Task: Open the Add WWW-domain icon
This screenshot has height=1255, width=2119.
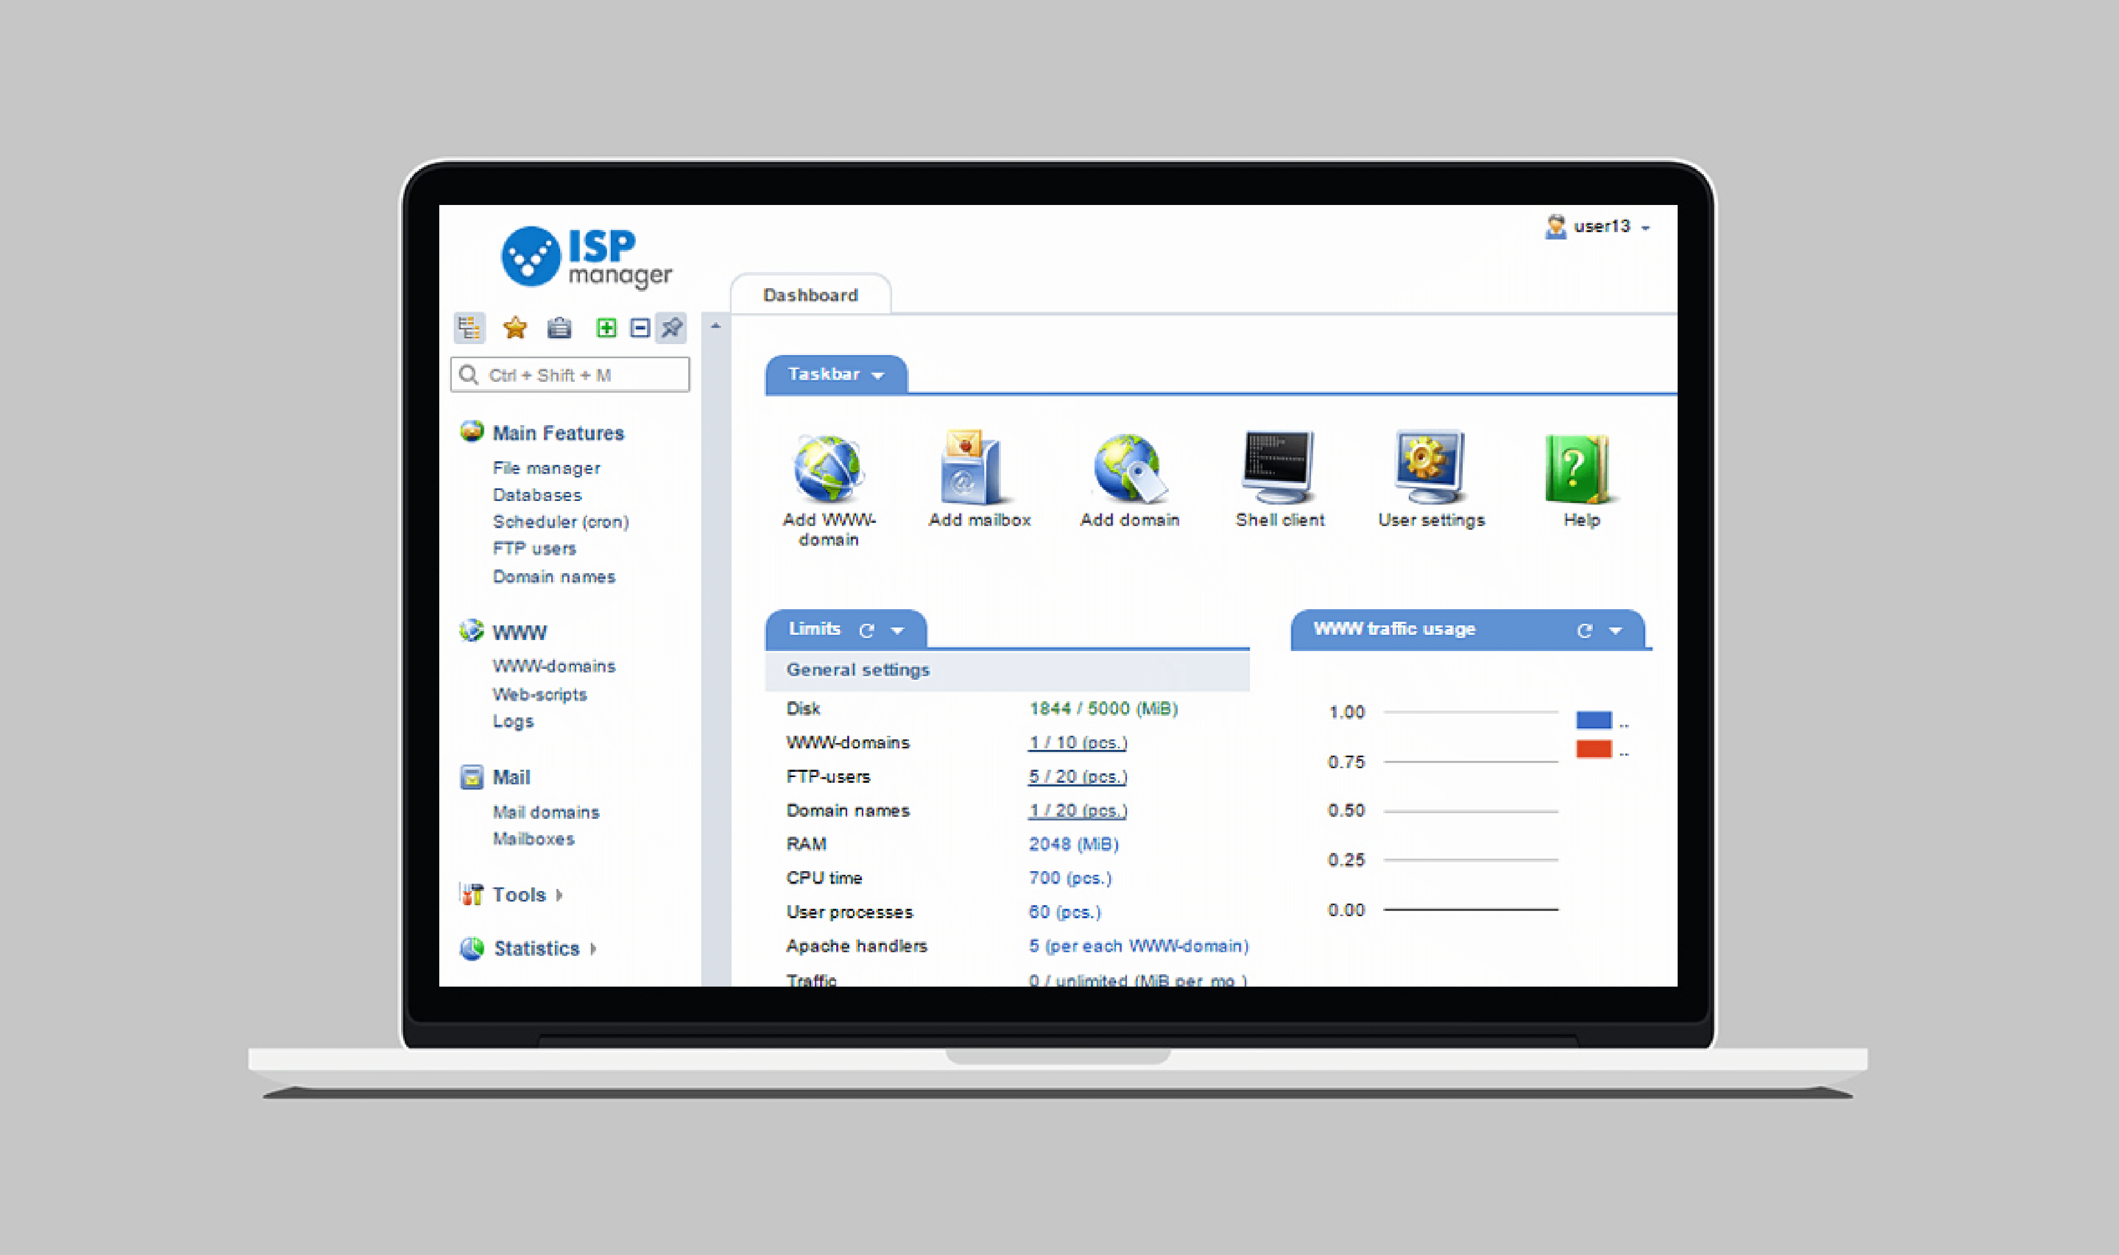Action: [x=829, y=467]
